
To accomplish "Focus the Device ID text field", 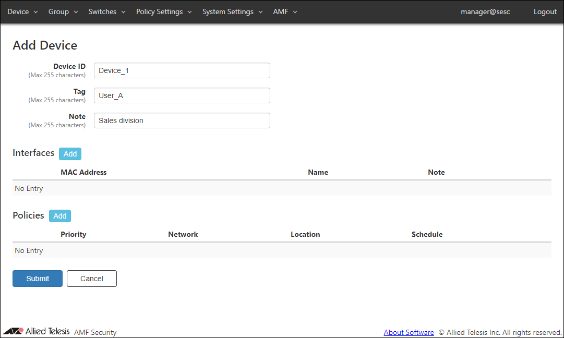I will 182,70.
